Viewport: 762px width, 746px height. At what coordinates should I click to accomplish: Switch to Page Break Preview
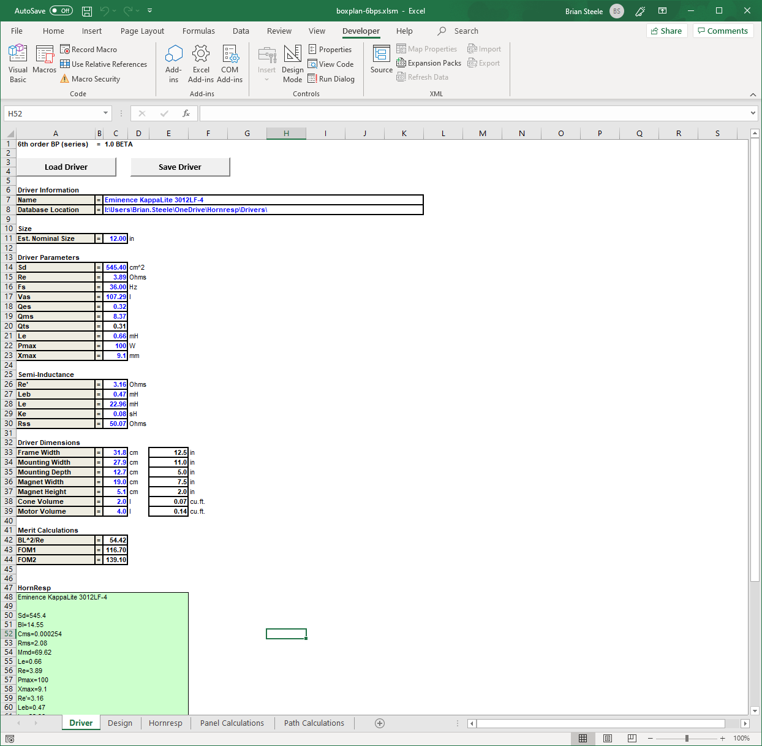pyautogui.click(x=632, y=739)
